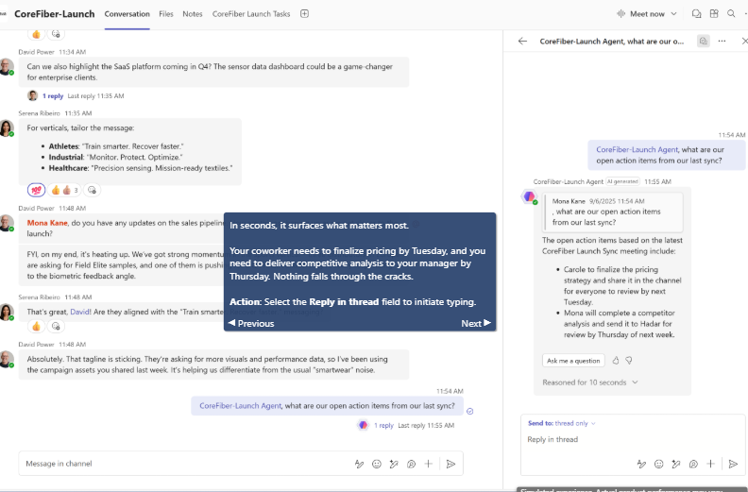Click thumbs up on agent response

click(616, 361)
